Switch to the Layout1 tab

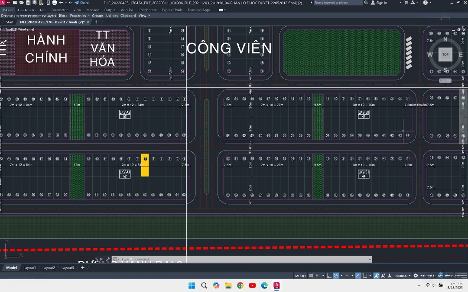tap(29, 268)
